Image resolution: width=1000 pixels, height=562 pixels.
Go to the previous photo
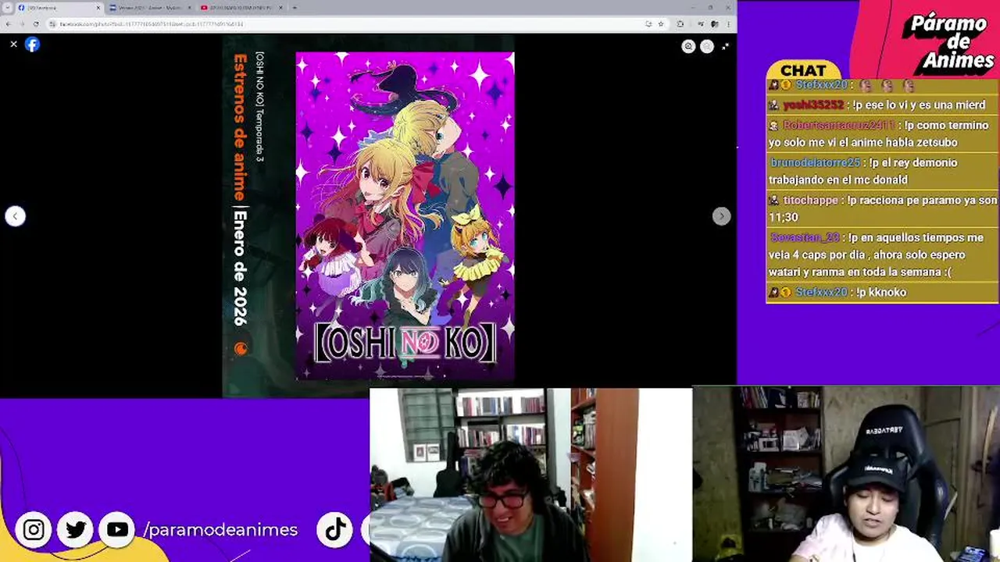coord(16,216)
